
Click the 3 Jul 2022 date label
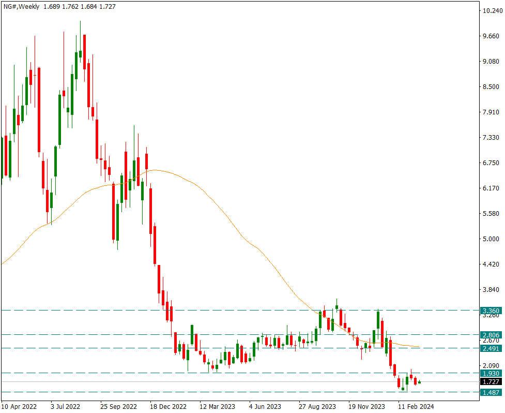[x=65, y=407]
